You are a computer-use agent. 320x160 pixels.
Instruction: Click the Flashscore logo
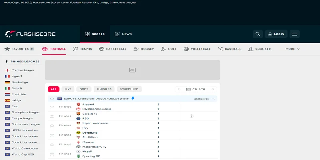pyautogui.click(x=30, y=34)
